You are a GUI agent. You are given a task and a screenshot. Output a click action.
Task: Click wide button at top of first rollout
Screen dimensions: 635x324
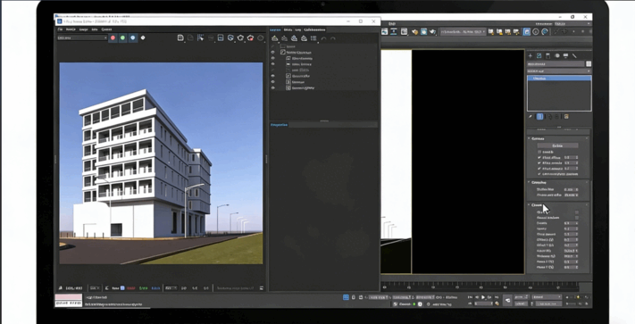557,145
